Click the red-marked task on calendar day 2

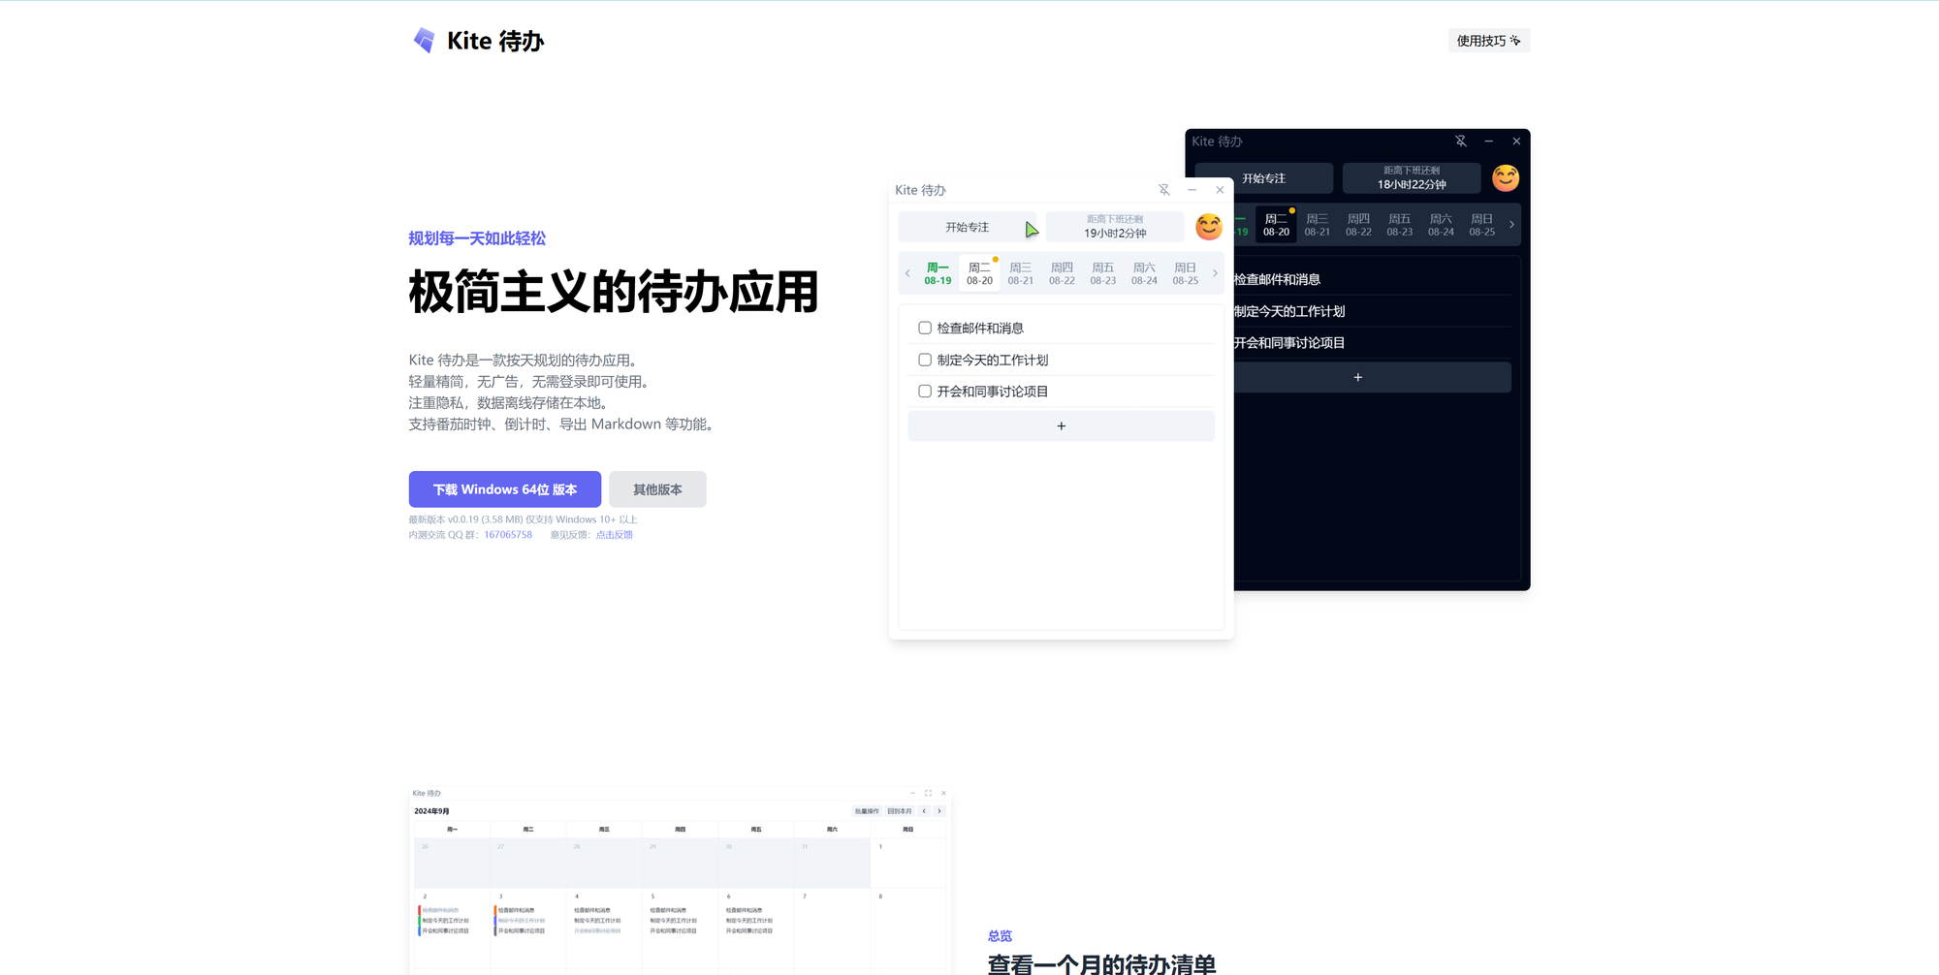441,911
